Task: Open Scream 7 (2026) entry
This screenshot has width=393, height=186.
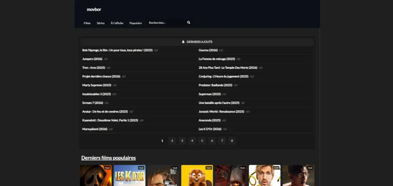Action: (92, 103)
